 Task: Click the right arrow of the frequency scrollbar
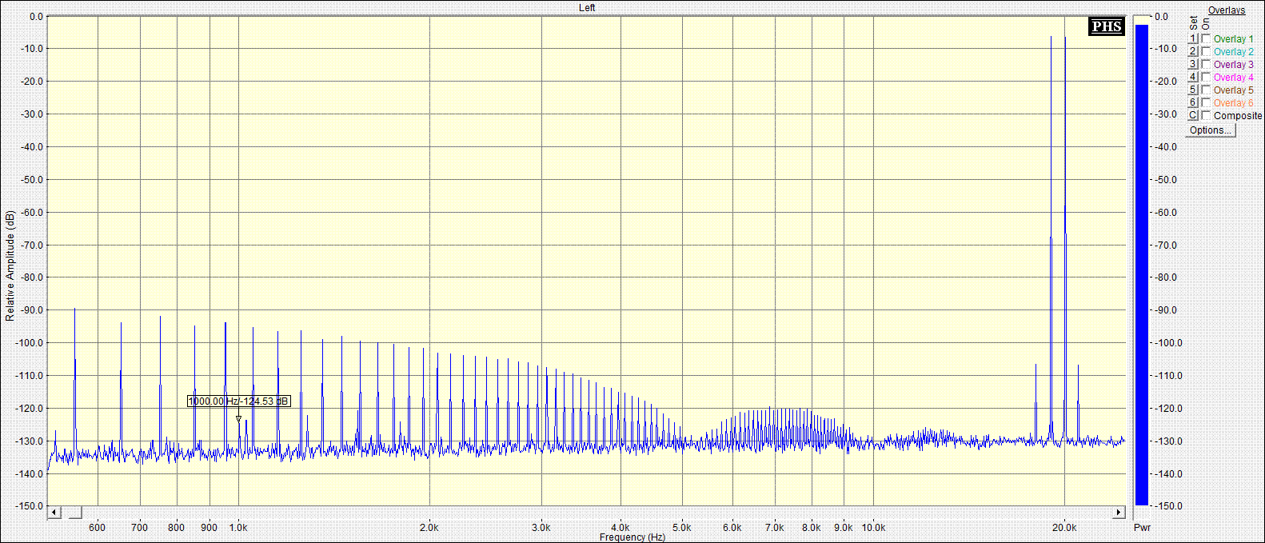(x=1119, y=512)
